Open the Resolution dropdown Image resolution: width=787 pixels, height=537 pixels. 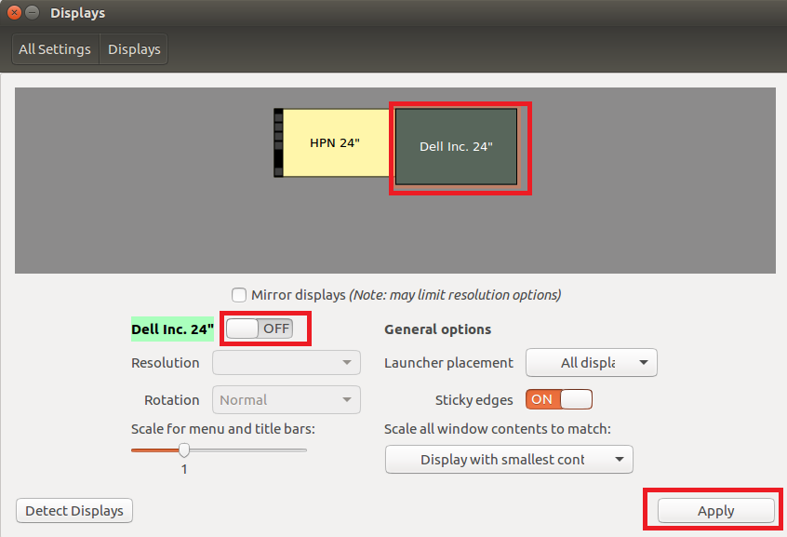click(x=287, y=362)
